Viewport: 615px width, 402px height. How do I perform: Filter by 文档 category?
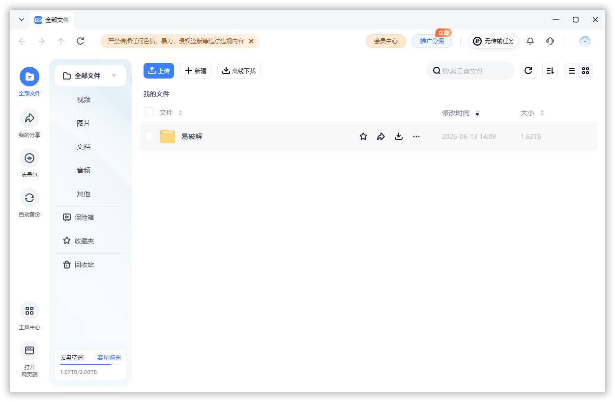84,147
